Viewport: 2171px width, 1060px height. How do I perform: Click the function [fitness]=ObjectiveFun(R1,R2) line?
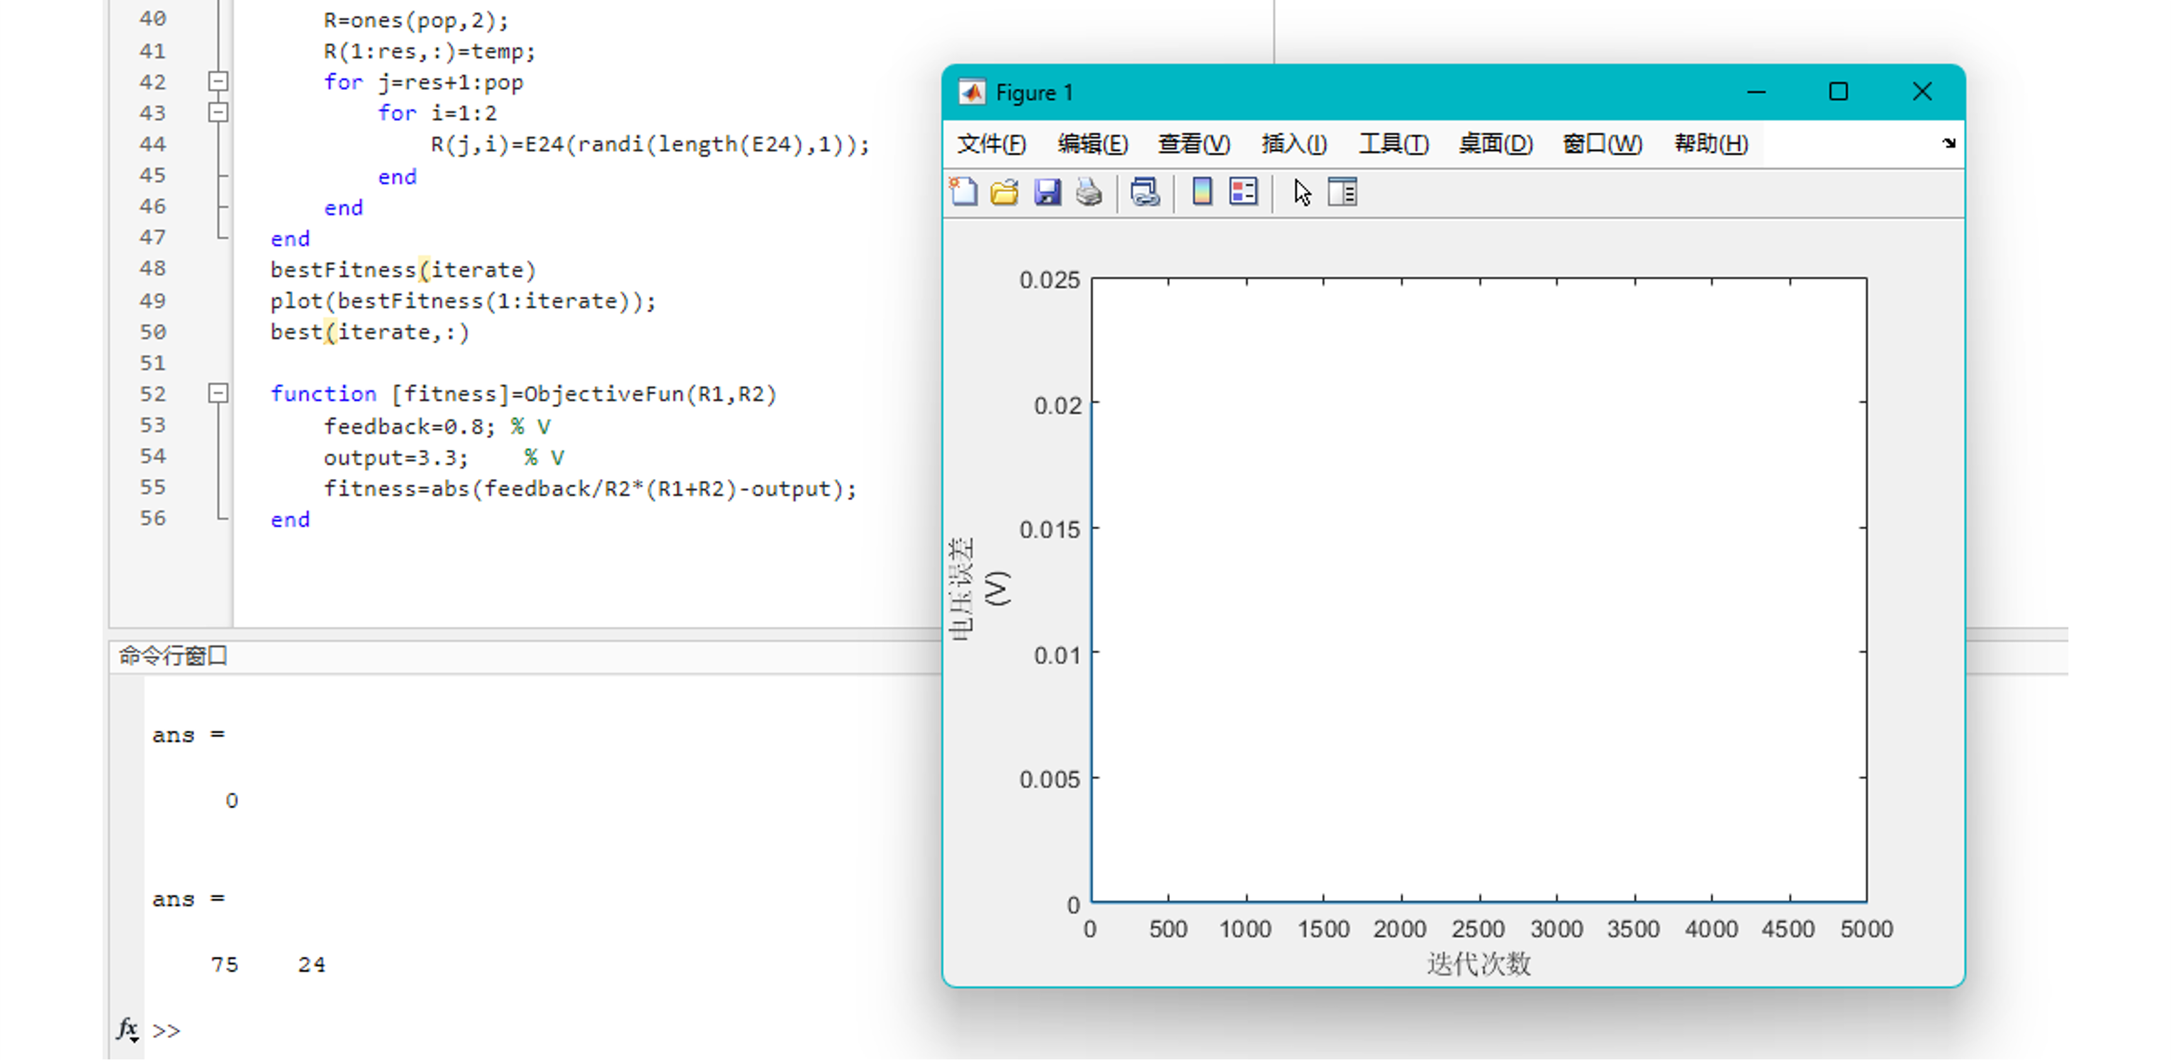[522, 394]
